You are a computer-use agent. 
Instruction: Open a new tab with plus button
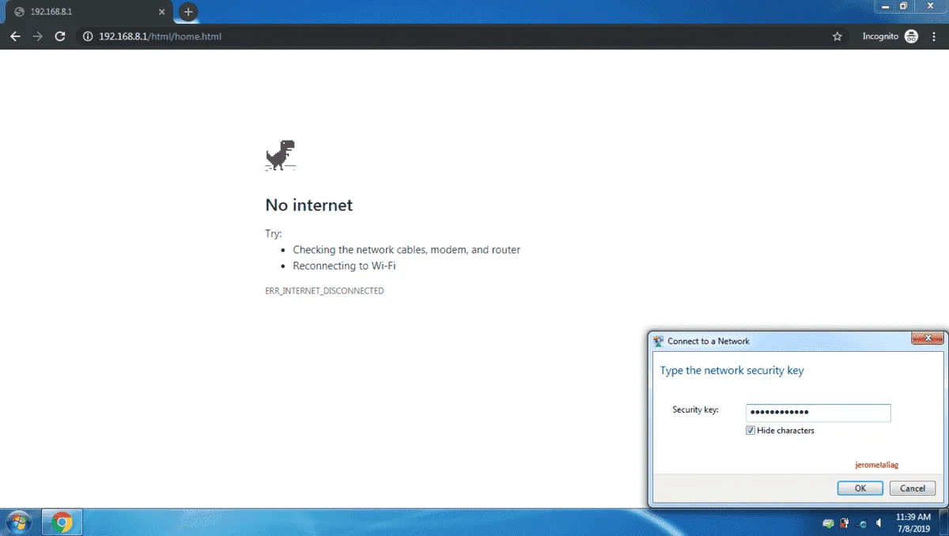187,12
